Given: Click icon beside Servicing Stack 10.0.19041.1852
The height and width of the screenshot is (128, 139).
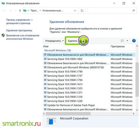Looking at the screenshot, I should [x=45, y=59].
